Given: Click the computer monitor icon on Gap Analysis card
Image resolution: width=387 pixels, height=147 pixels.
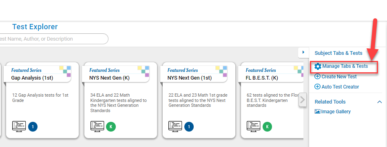Looking at the screenshot, I should (19, 127).
